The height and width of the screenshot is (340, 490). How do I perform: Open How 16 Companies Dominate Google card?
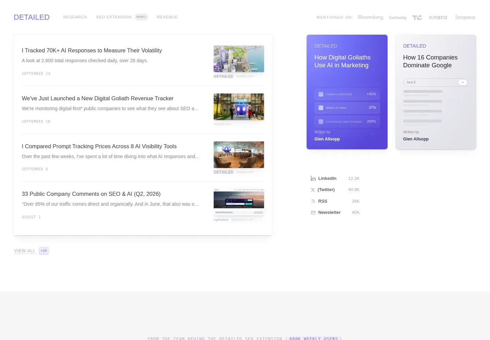[x=436, y=92]
